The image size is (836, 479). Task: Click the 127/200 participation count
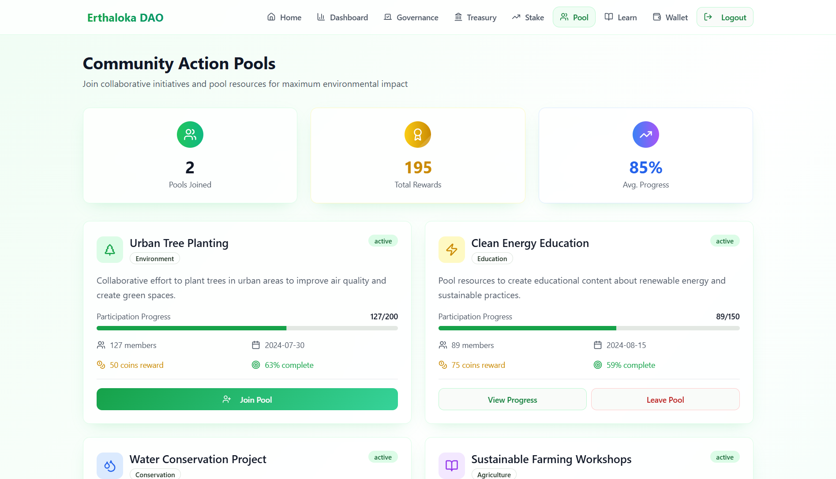(x=384, y=317)
